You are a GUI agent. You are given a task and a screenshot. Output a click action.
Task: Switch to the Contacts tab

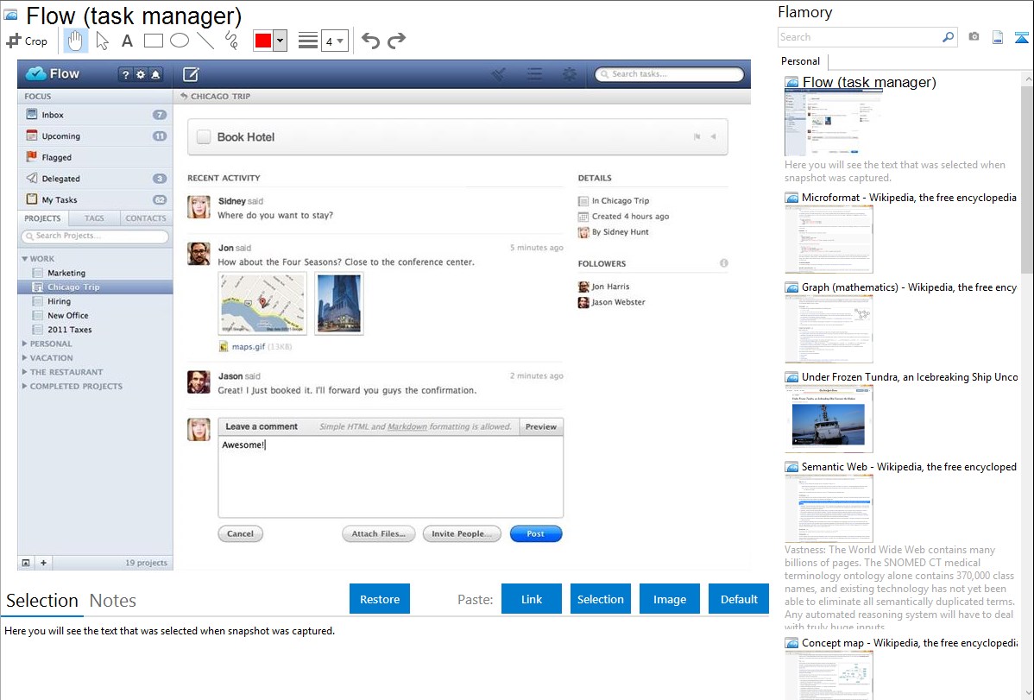pos(146,218)
